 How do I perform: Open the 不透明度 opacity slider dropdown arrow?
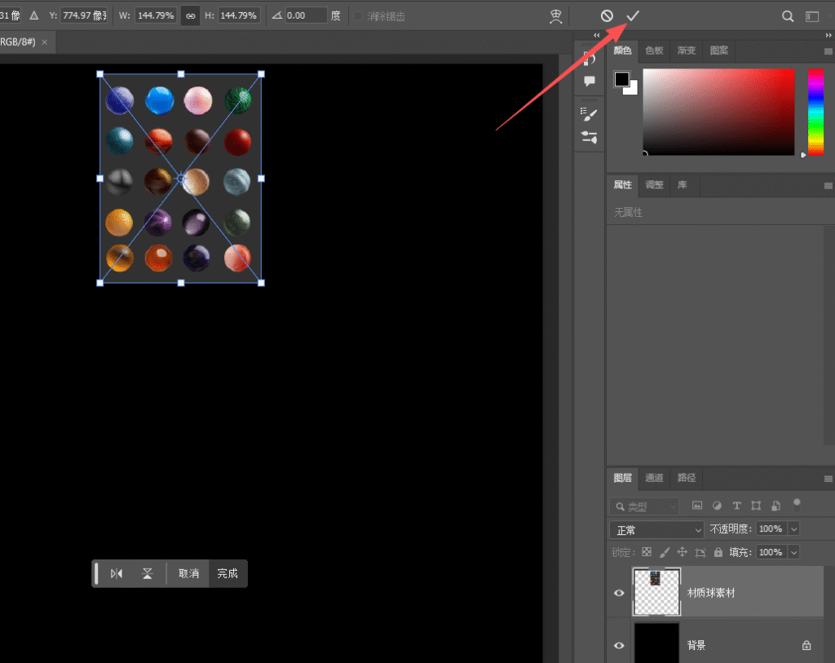[x=794, y=528]
